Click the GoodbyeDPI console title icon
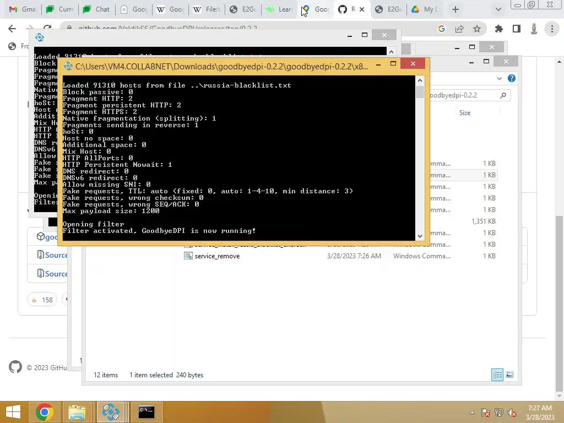The image size is (564, 423). coord(68,66)
